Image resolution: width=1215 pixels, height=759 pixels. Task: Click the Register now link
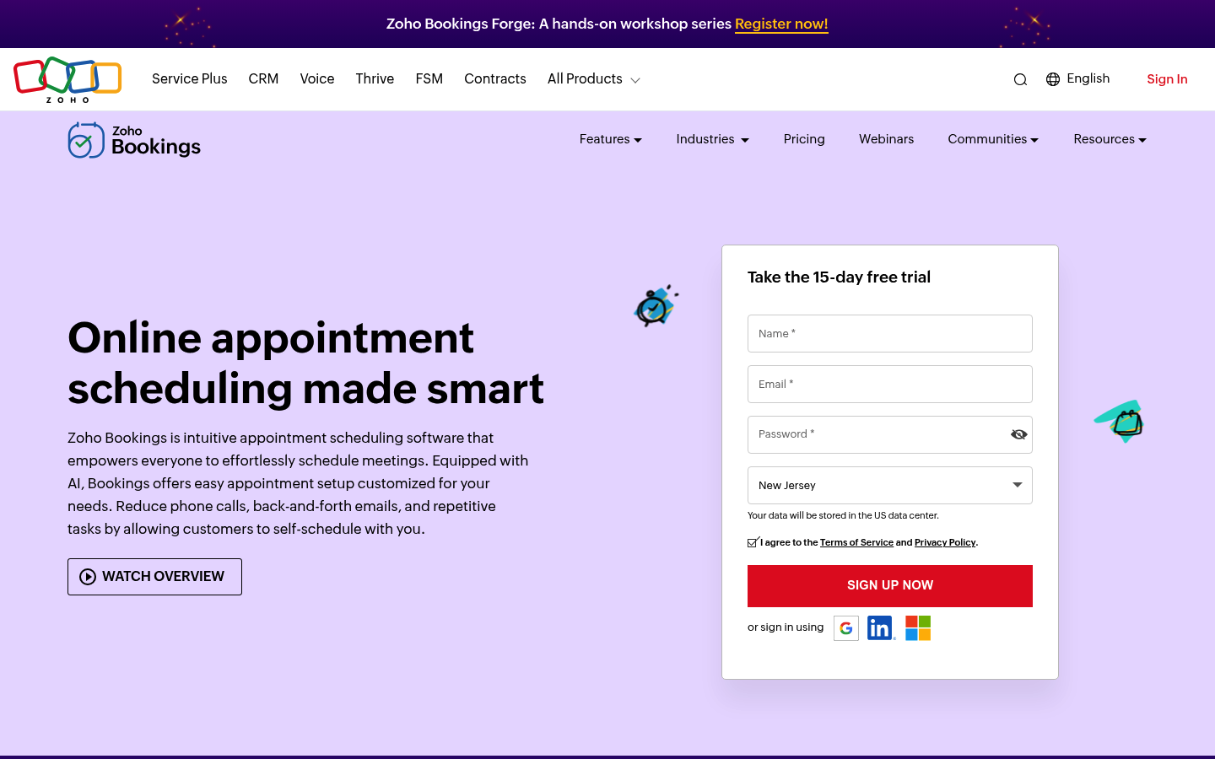coord(780,24)
